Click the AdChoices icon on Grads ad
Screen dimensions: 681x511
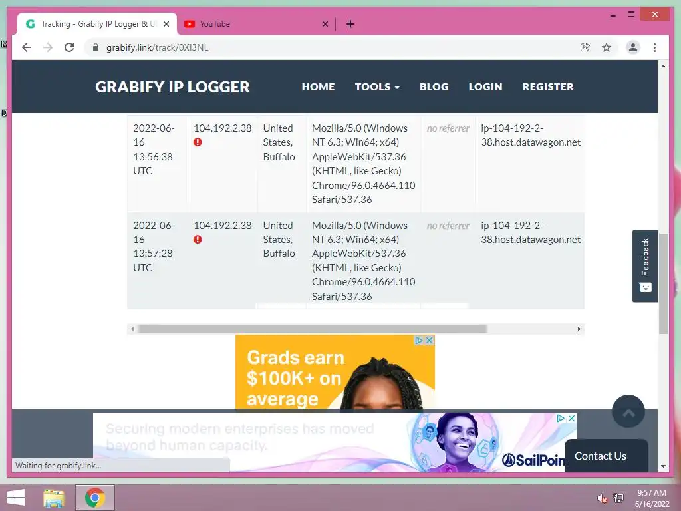pyautogui.click(x=419, y=340)
